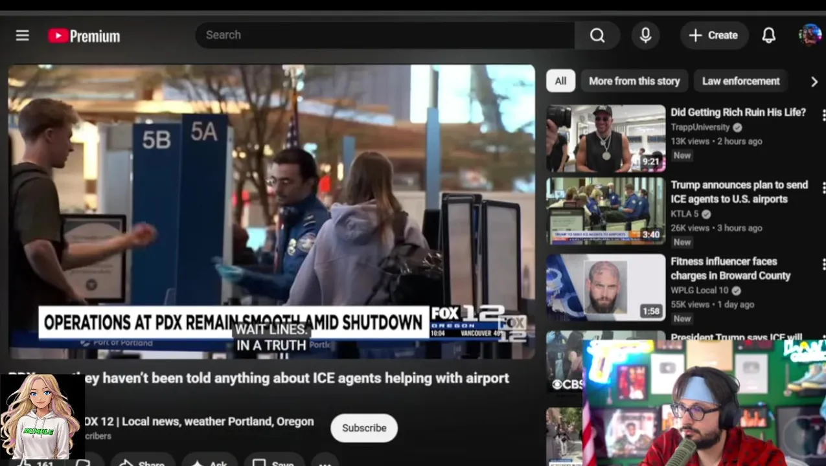826x466 pixels.
Task: Open options for KTLA 5 video
Action: pos(823,188)
